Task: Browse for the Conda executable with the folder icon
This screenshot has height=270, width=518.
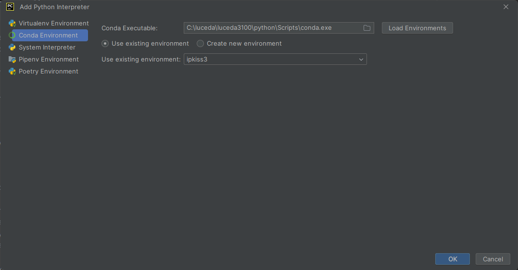Action: point(367,28)
